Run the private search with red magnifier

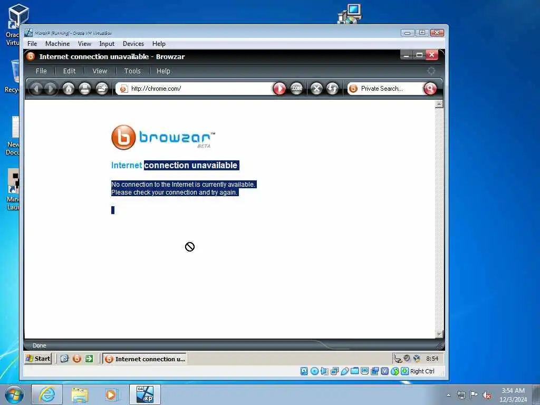(x=430, y=89)
